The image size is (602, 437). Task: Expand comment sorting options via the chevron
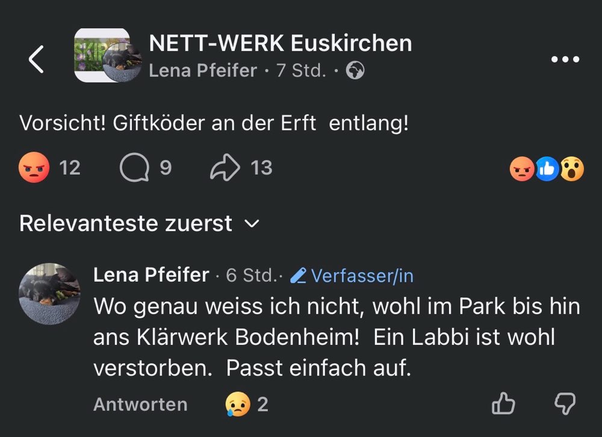pyautogui.click(x=253, y=225)
